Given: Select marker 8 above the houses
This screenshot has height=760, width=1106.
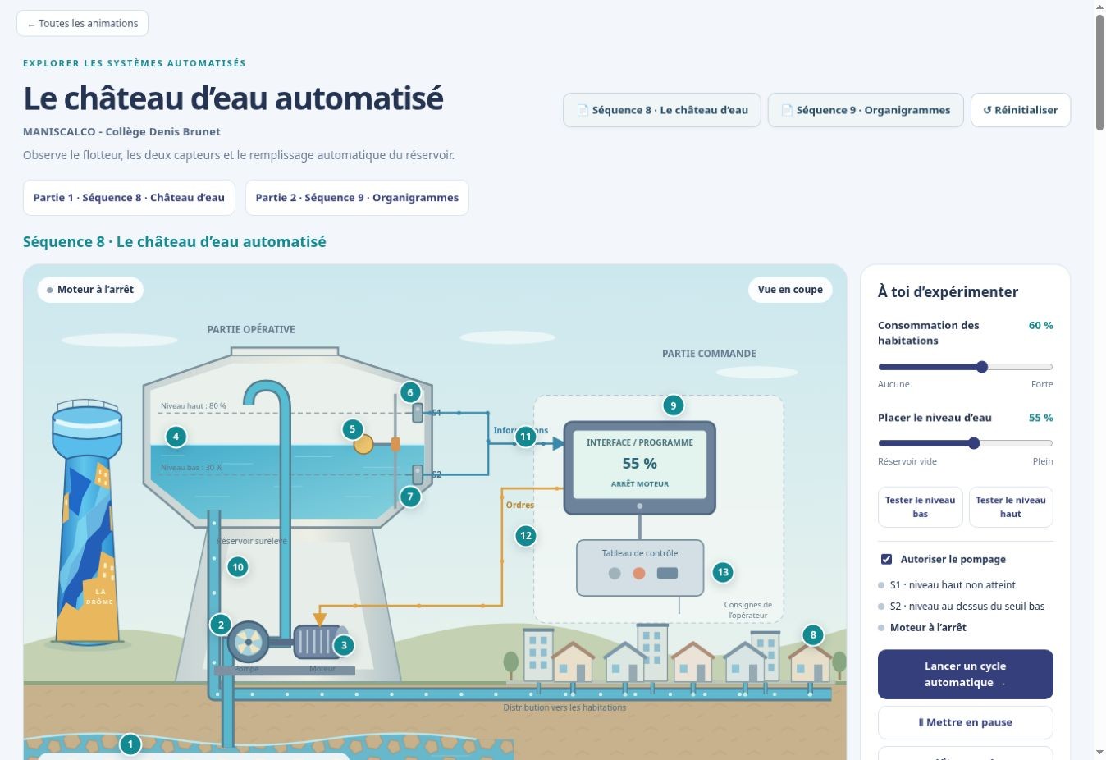Looking at the screenshot, I should point(813,634).
